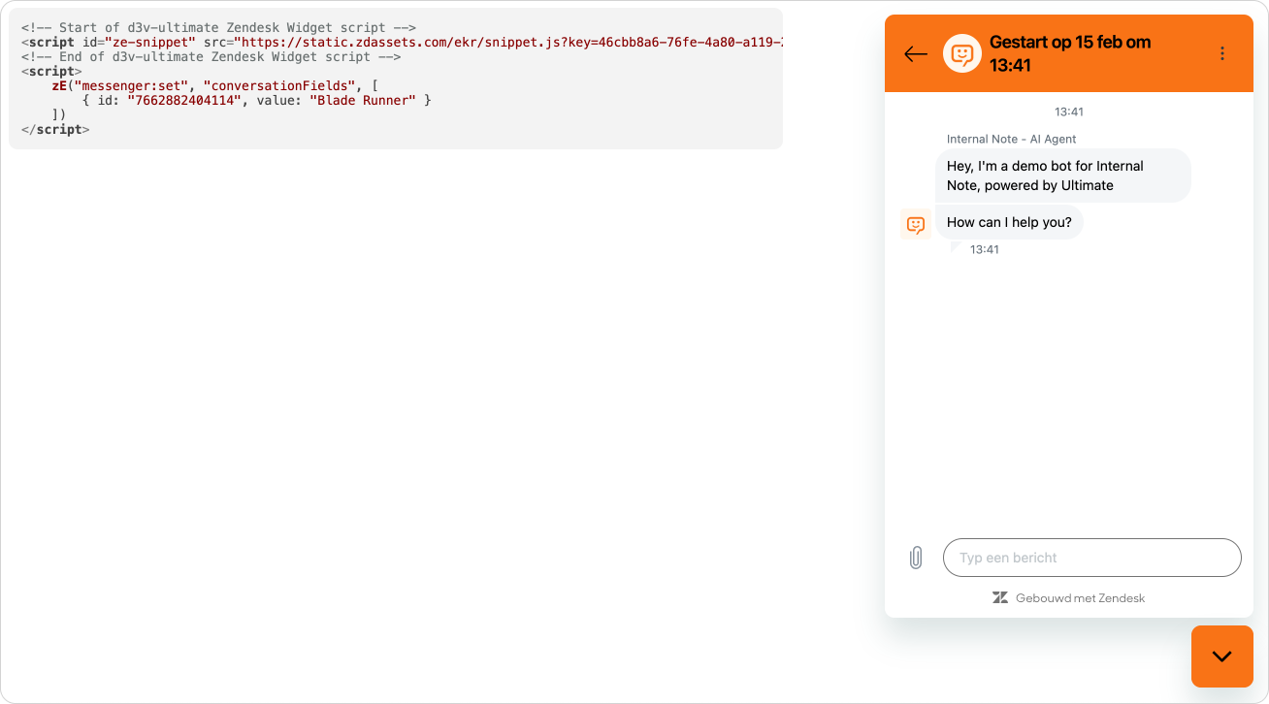Click the closing </script> tag line

(x=55, y=129)
